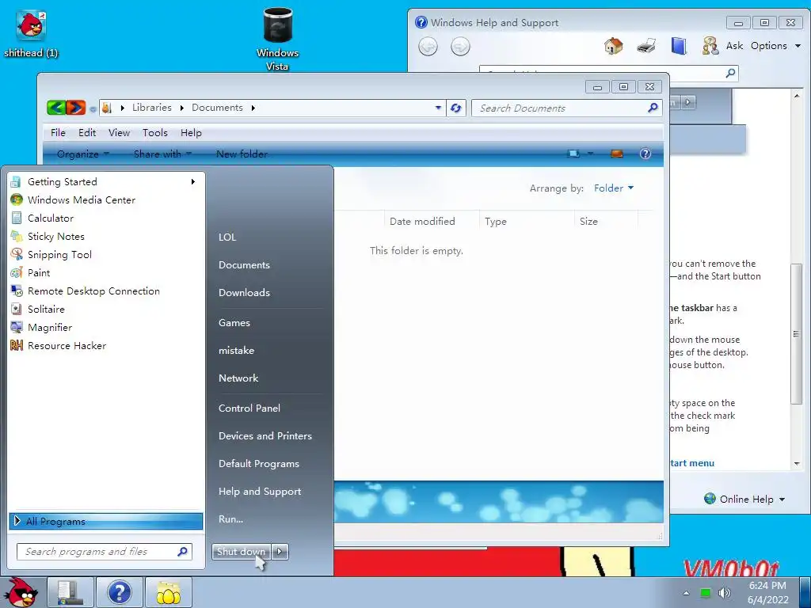The image size is (811, 608).
Task: Refresh the Documents folder view
Action: click(455, 108)
